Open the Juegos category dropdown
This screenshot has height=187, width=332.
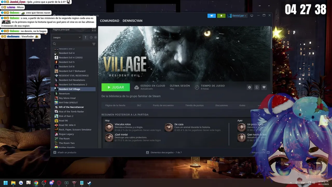[67, 37]
